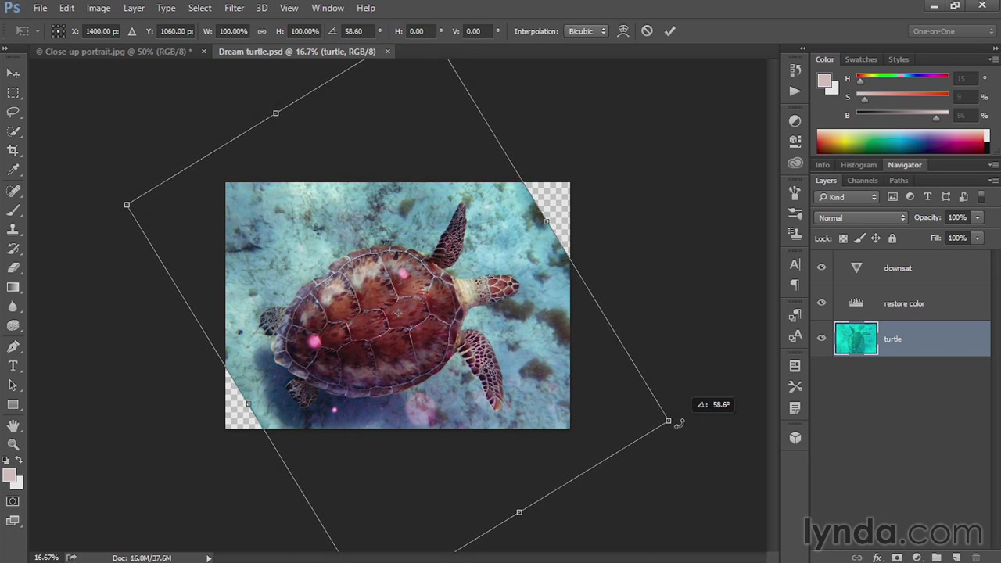This screenshot has width=1001, height=563.
Task: Cancel the transform with the no-entry icon
Action: click(x=647, y=31)
